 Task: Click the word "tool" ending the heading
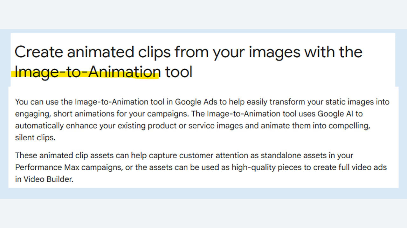point(179,72)
